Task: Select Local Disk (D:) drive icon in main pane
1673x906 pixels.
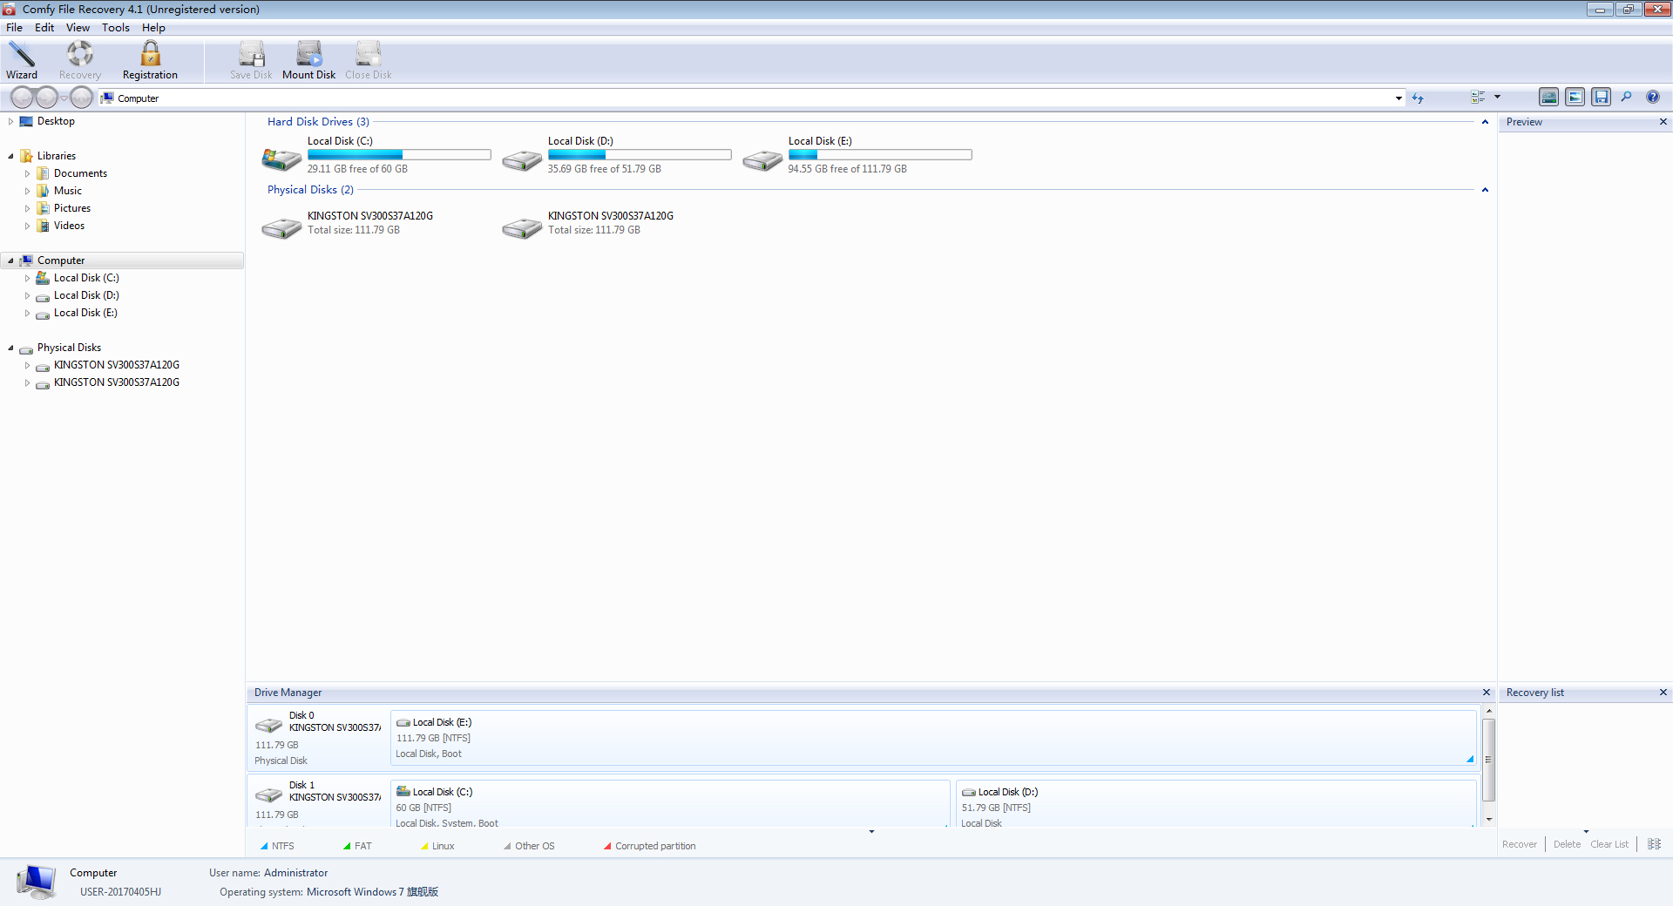Action: point(522,160)
